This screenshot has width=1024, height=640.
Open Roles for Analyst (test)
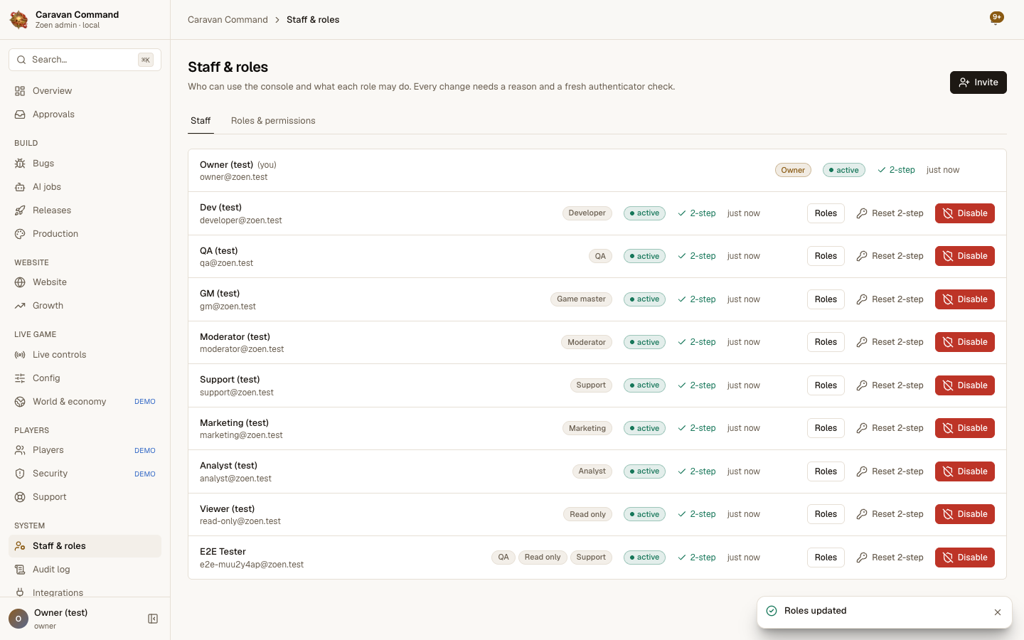click(x=826, y=471)
